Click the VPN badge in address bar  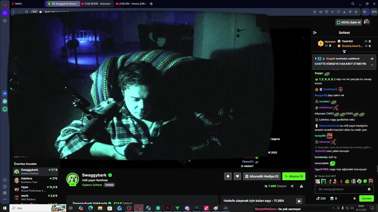pos(34,12)
